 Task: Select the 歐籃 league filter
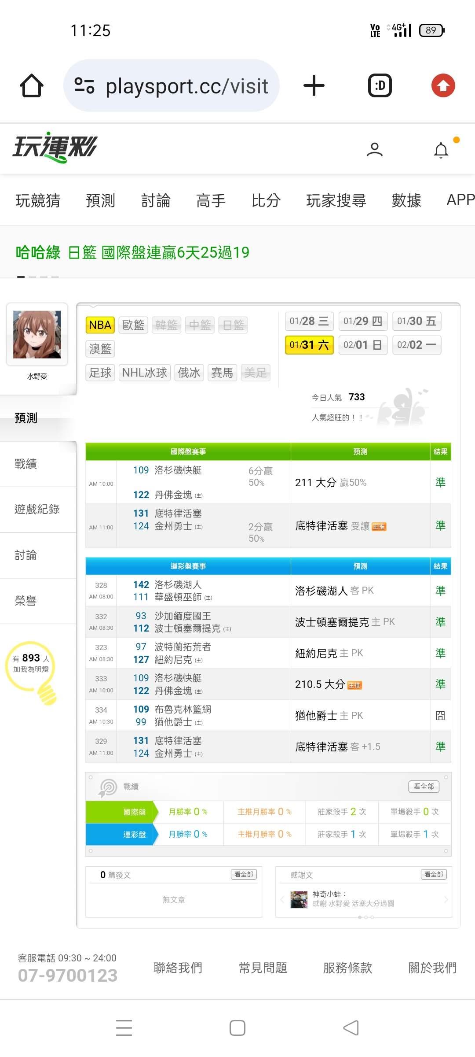[133, 325]
